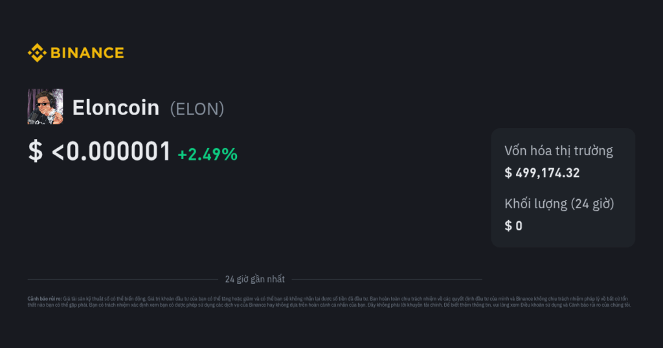Select the <0.000001 price value
Screen dimensions: 663x348
click(111, 151)
